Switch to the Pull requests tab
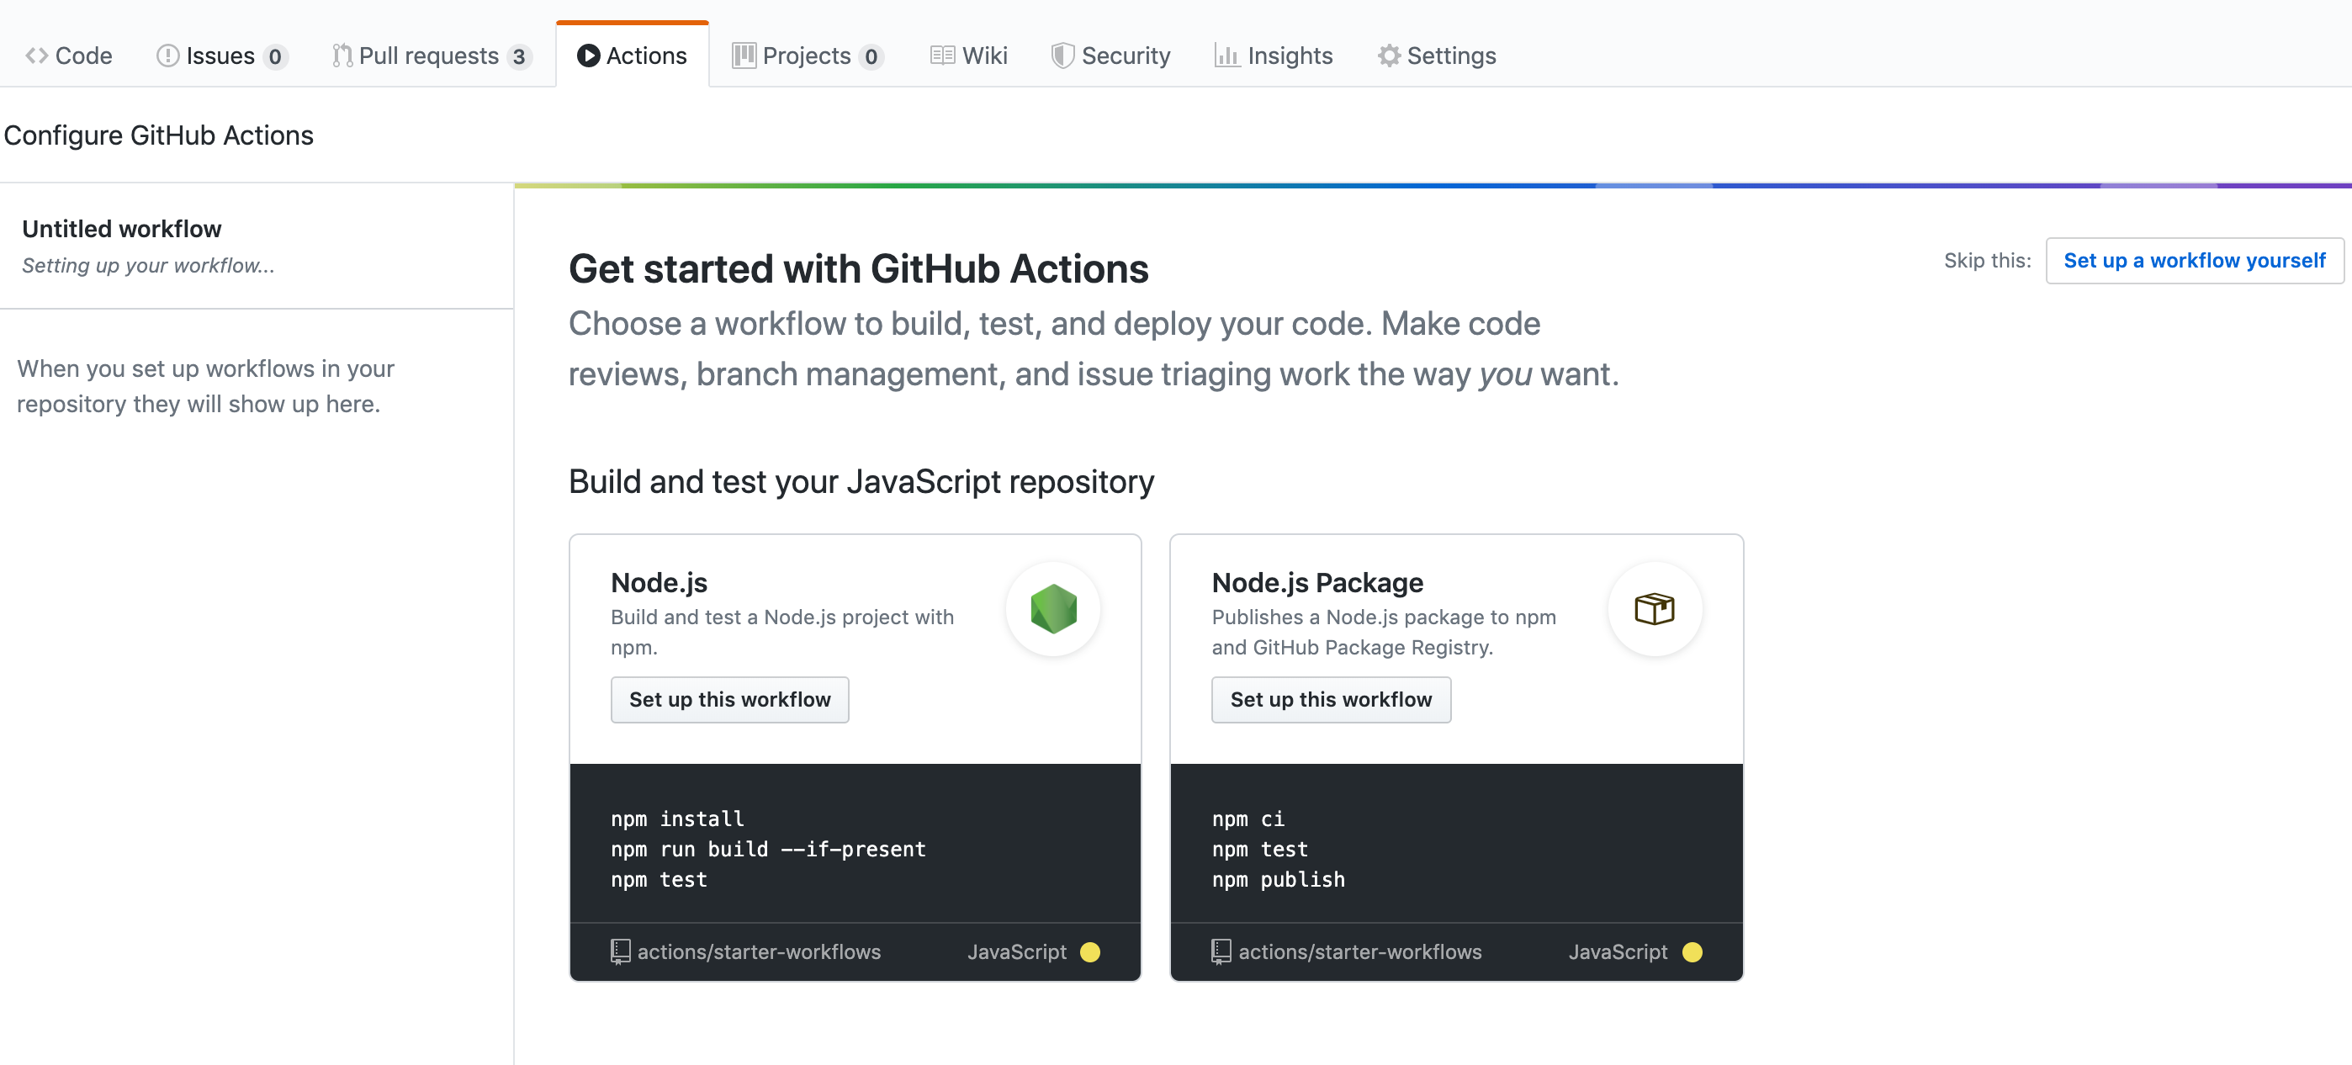Screen dimensions: 2352x1065 tap(431, 55)
